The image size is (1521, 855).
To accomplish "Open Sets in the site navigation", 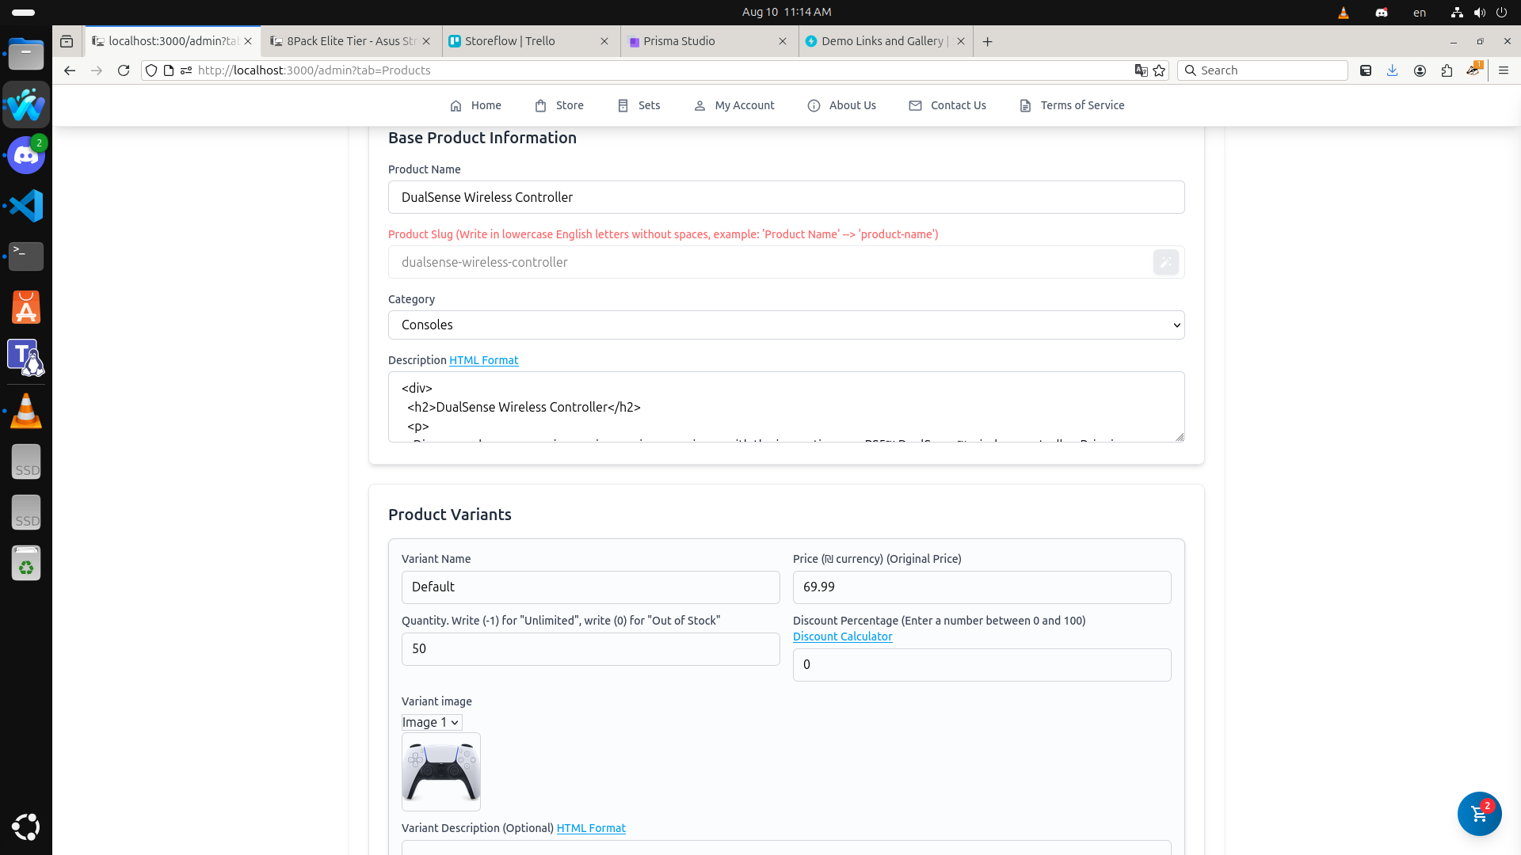I will [x=639, y=105].
